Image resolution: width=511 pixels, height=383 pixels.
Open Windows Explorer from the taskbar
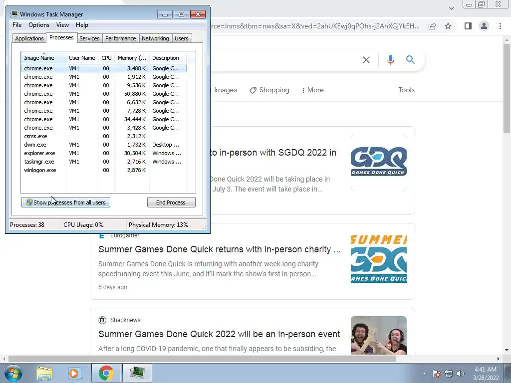pos(44,373)
